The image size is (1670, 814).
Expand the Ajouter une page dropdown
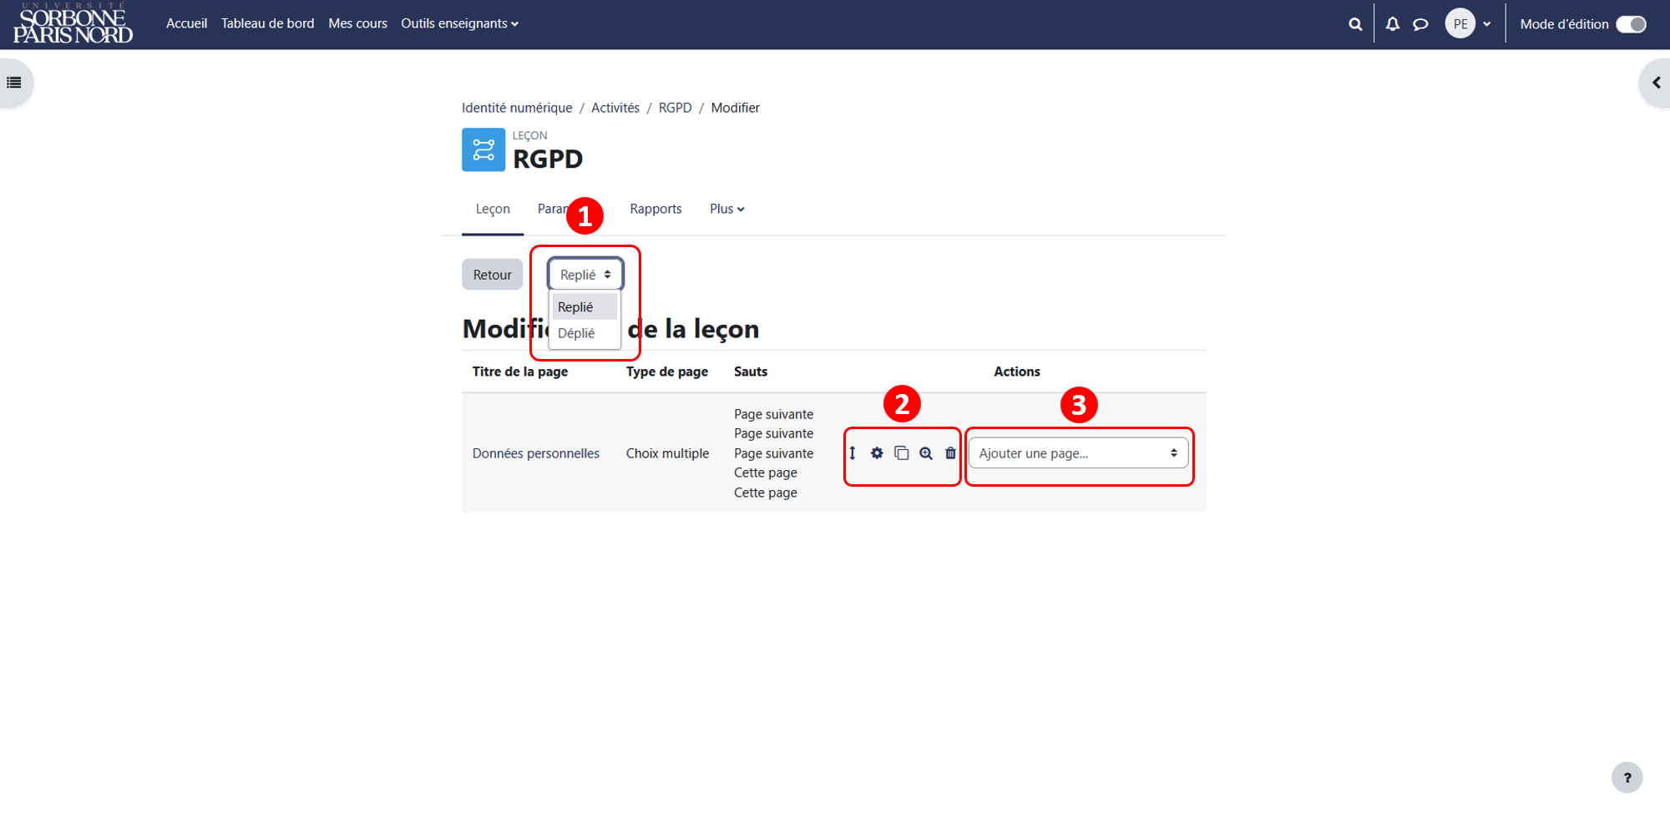tap(1078, 453)
